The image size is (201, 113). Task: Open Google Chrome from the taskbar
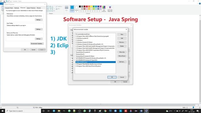click(105, 111)
